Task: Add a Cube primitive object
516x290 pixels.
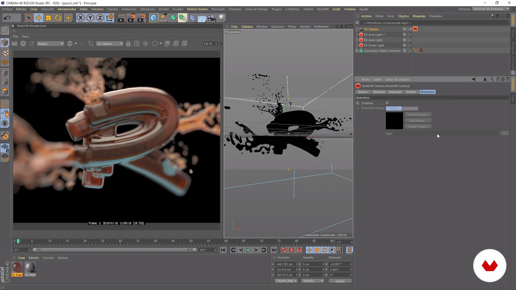Action: click(x=153, y=18)
